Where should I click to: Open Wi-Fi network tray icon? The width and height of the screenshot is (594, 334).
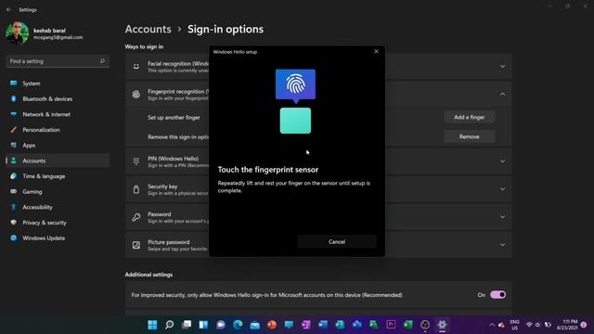pos(529,325)
